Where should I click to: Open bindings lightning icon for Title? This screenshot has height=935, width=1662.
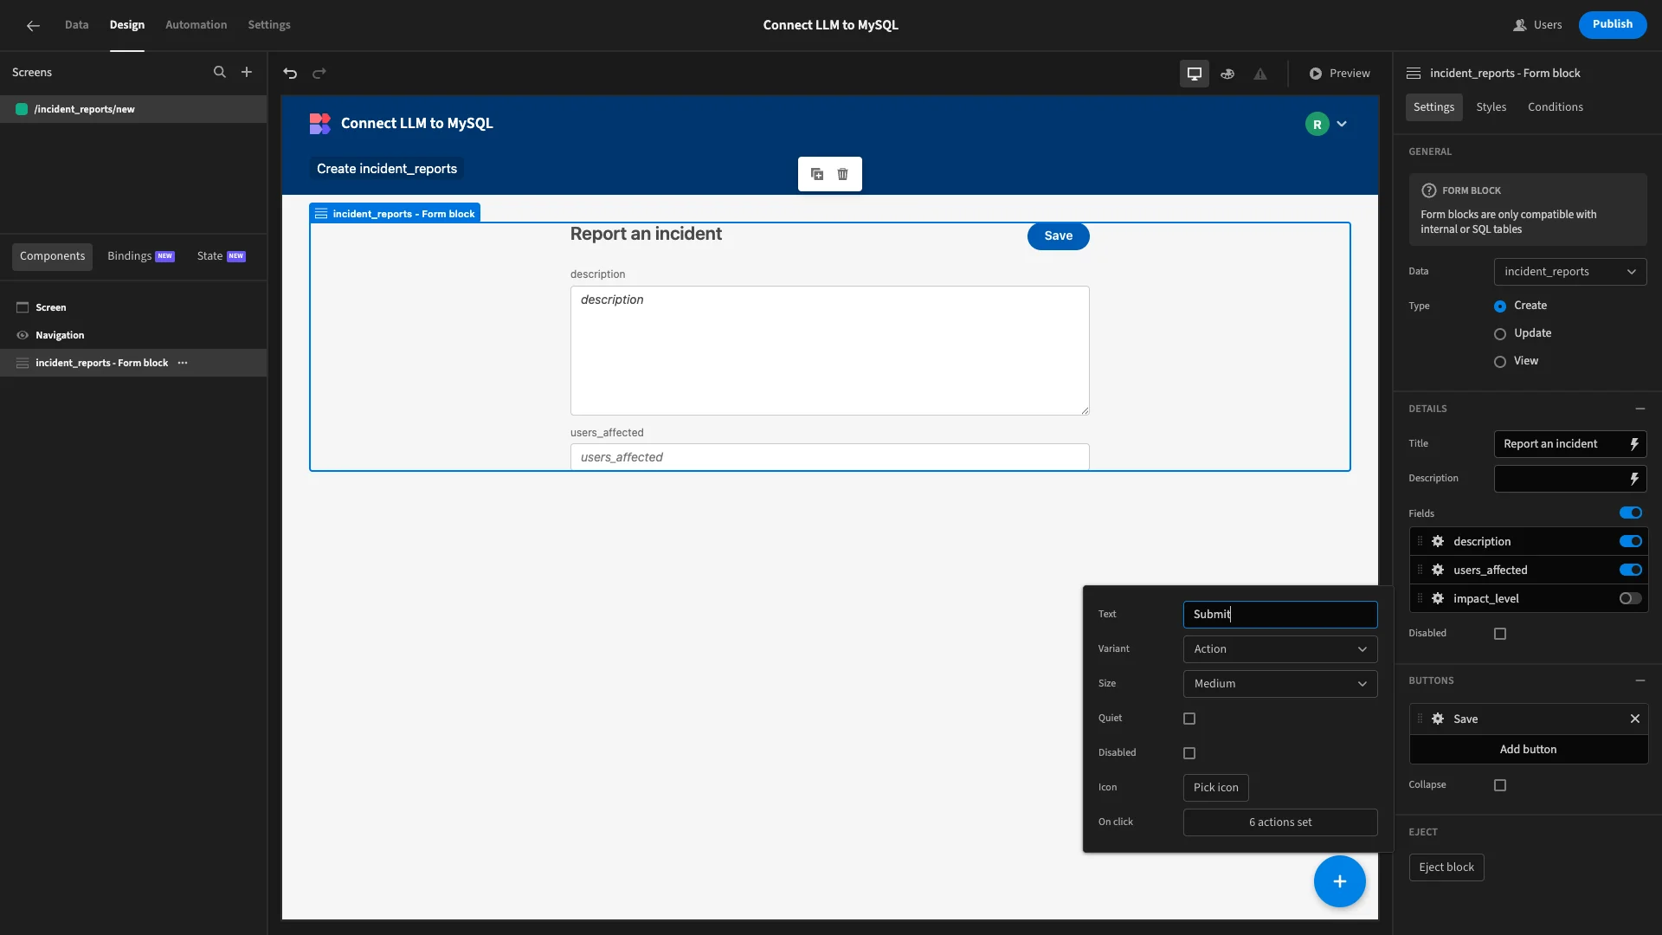(x=1634, y=444)
